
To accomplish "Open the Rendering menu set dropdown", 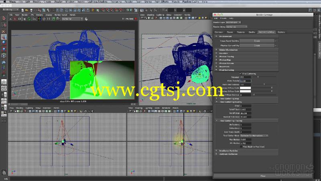I will point(10,10).
